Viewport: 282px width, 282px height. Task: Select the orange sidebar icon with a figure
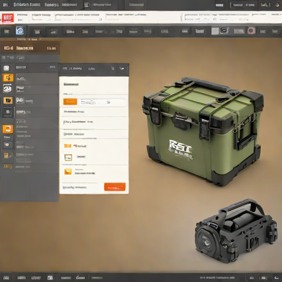[8, 78]
